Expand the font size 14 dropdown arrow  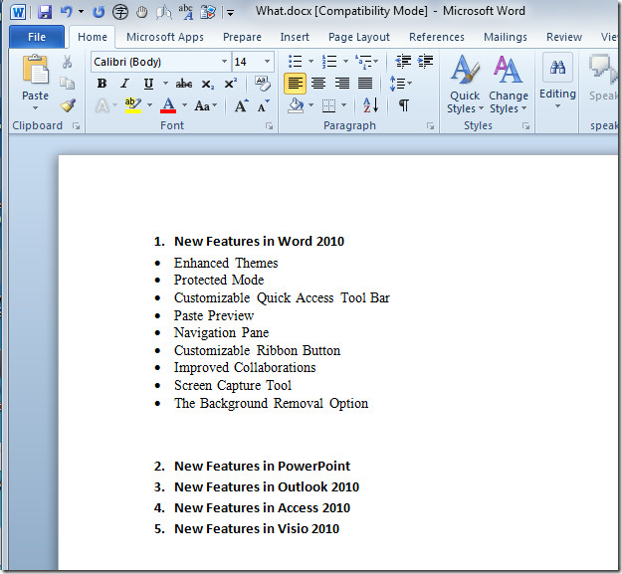coord(267,62)
